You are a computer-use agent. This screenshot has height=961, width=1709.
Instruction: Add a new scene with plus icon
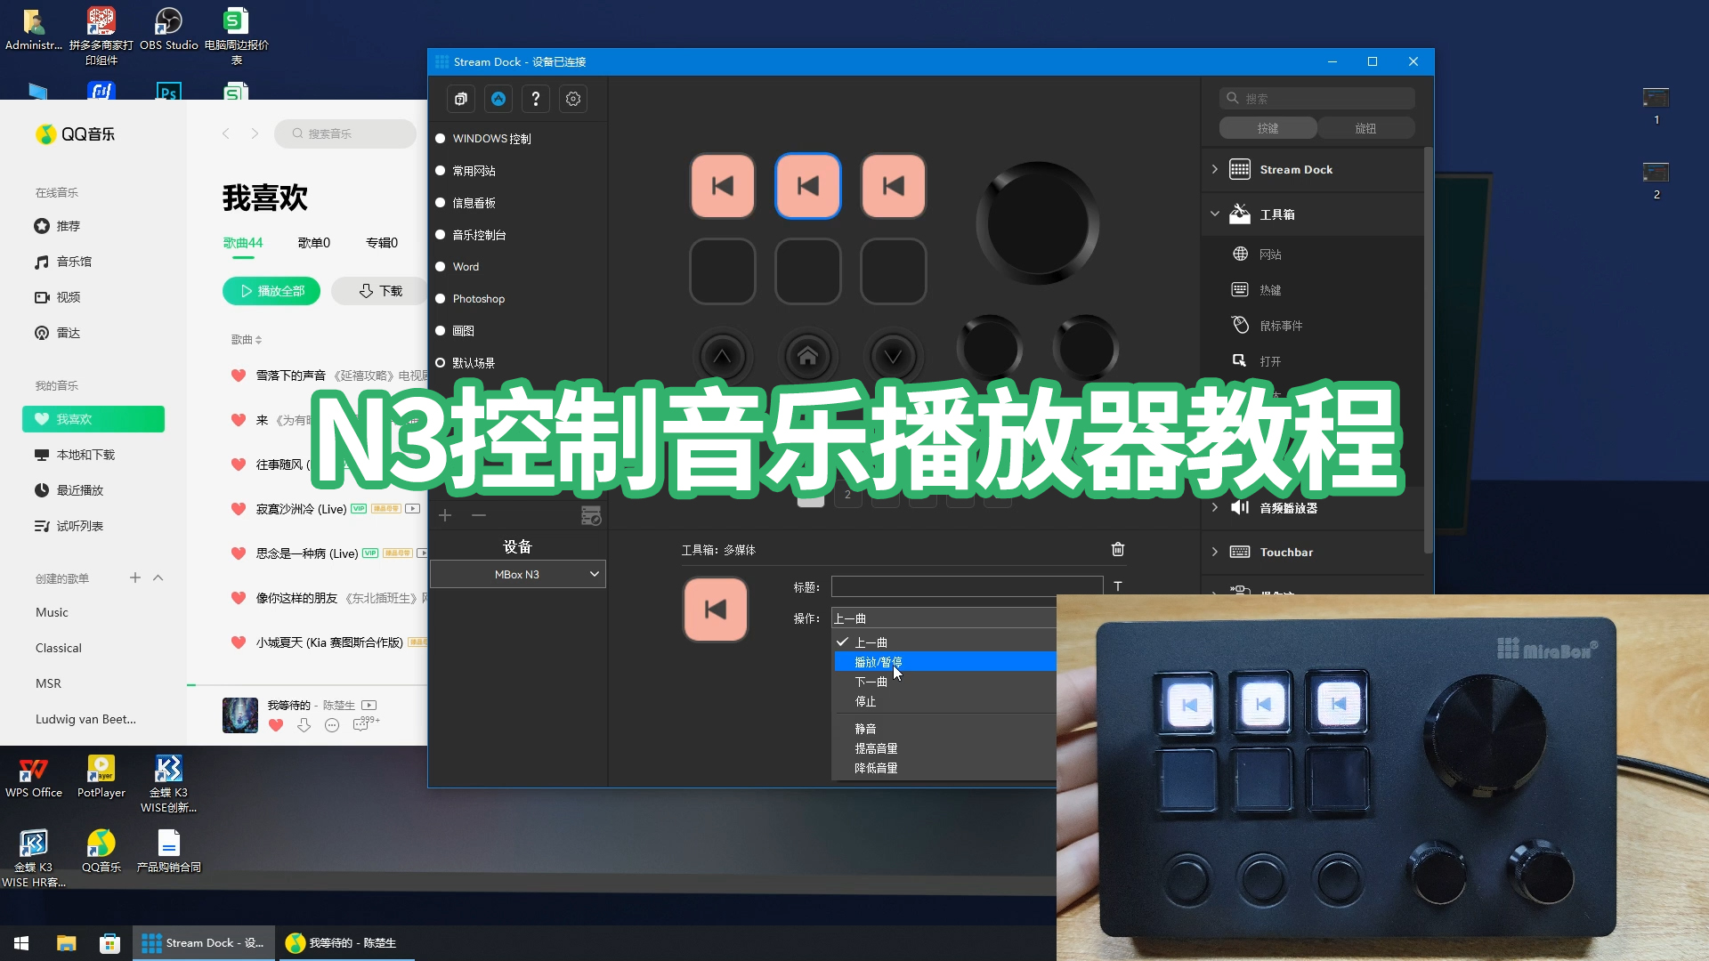point(445,515)
